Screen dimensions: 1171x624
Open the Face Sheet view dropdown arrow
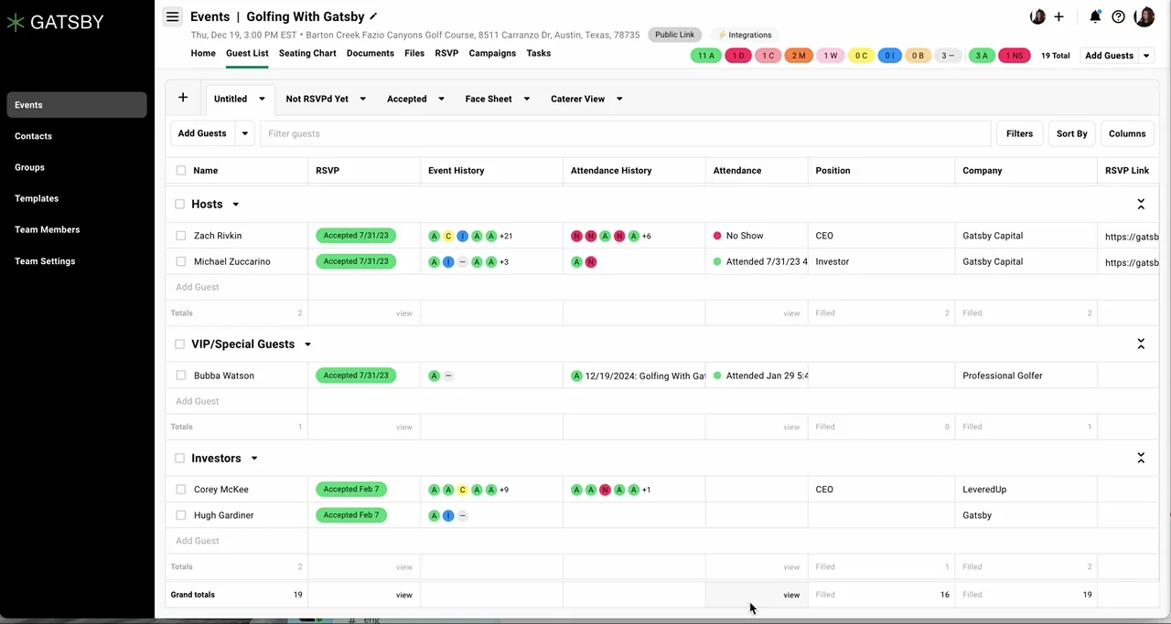coord(526,99)
